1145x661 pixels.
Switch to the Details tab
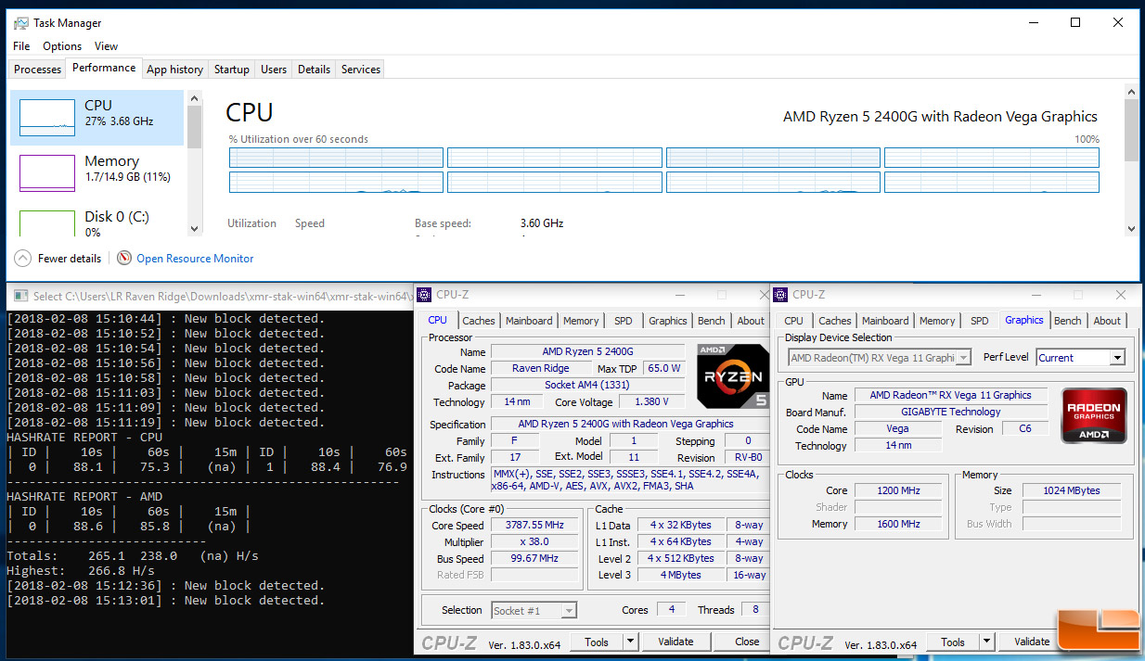point(314,70)
